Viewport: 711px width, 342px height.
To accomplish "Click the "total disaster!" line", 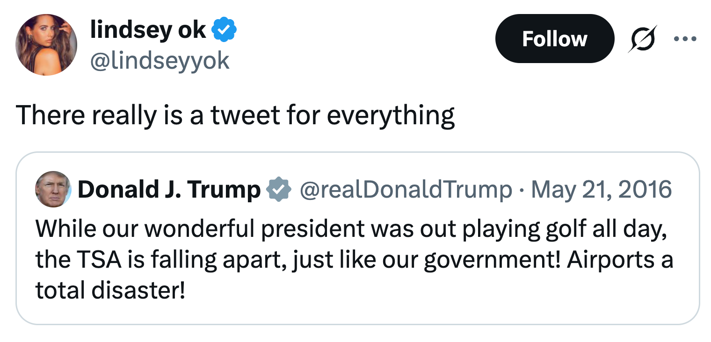I will 110,291.
